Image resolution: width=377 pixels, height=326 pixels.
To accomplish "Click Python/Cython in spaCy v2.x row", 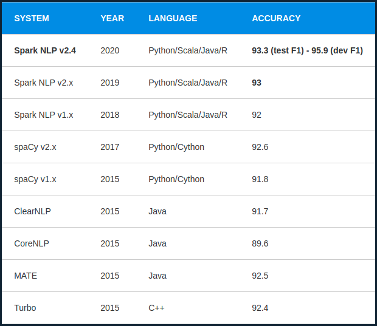I will (x=176, y=147).
